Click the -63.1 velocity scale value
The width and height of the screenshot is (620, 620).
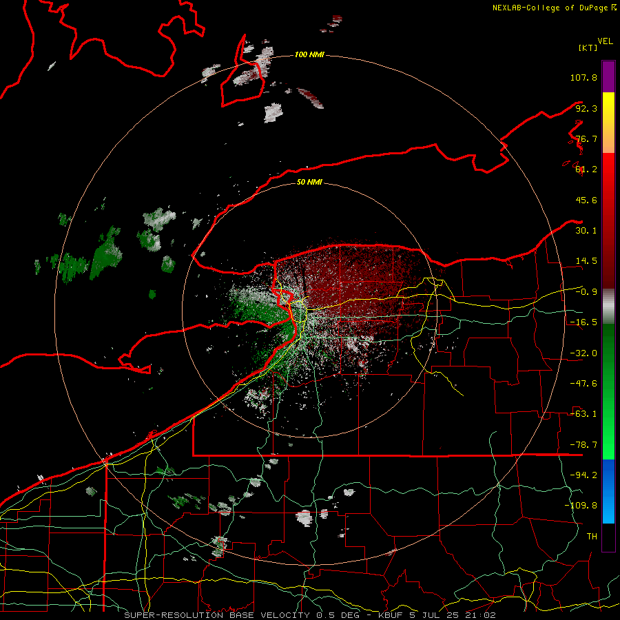point(583,414)
